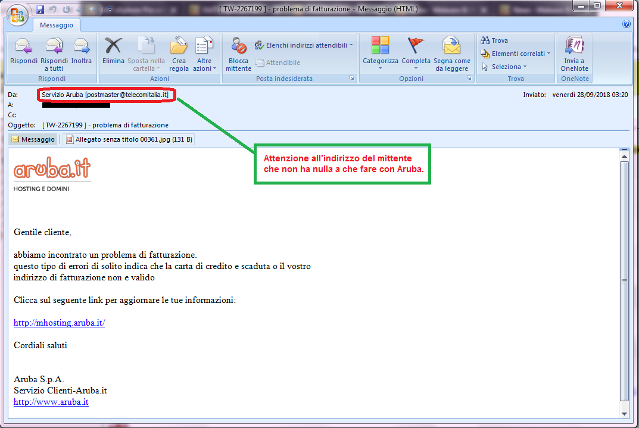Click the Categorizza colored squares icon
The width and height of the screenshot is (639, 428).
coord(380,45)
